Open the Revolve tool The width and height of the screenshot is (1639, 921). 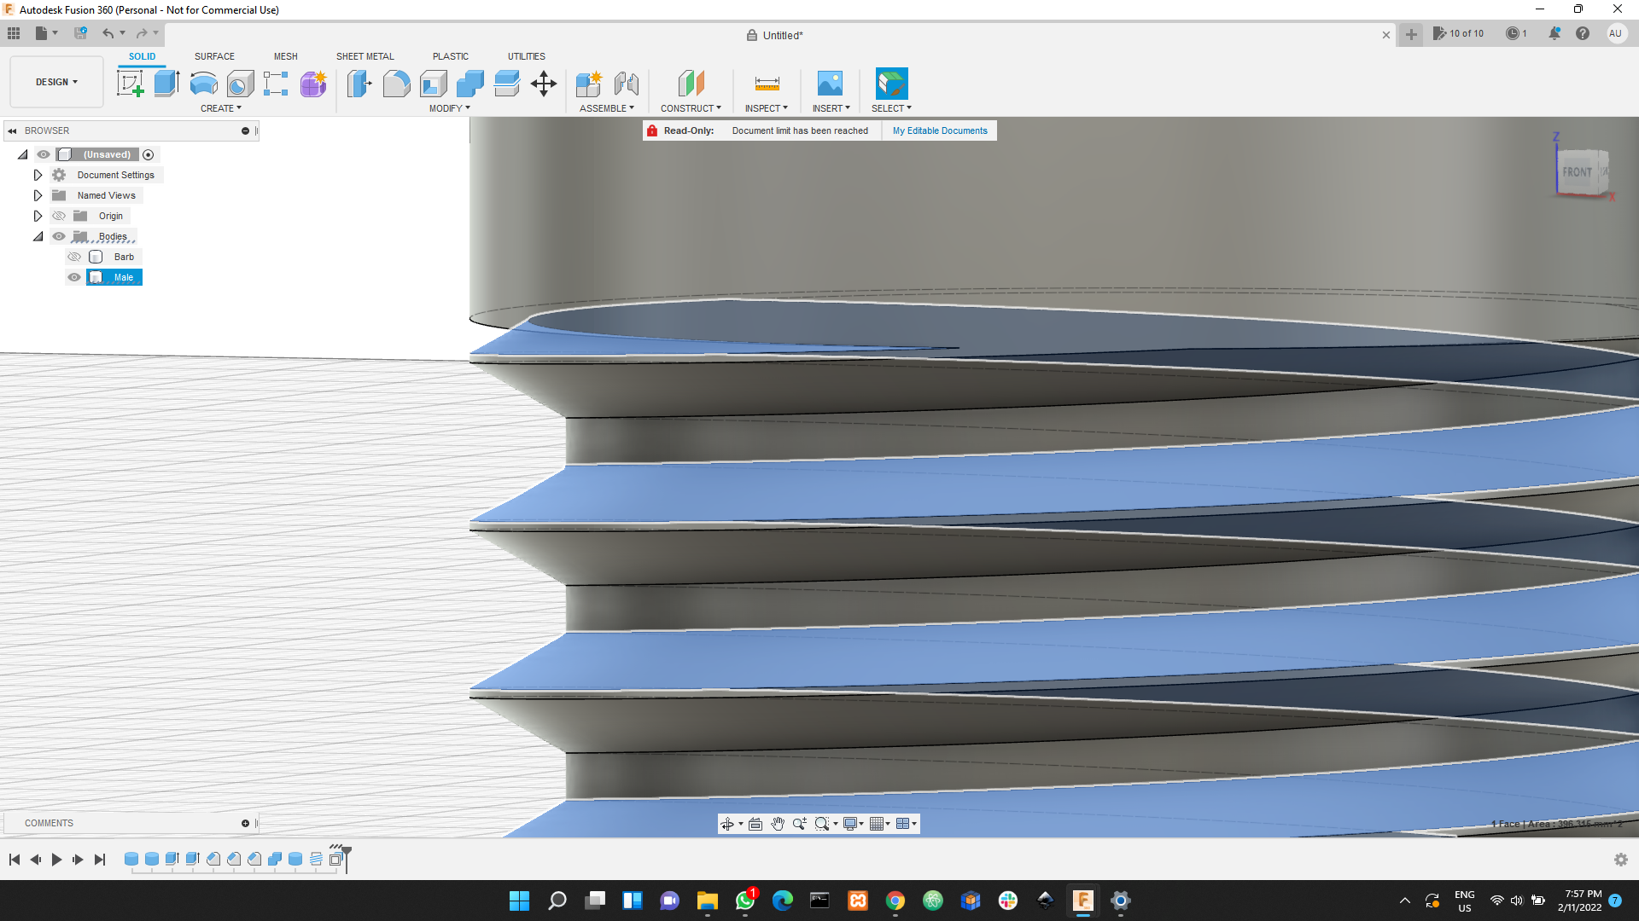(202, 83)
